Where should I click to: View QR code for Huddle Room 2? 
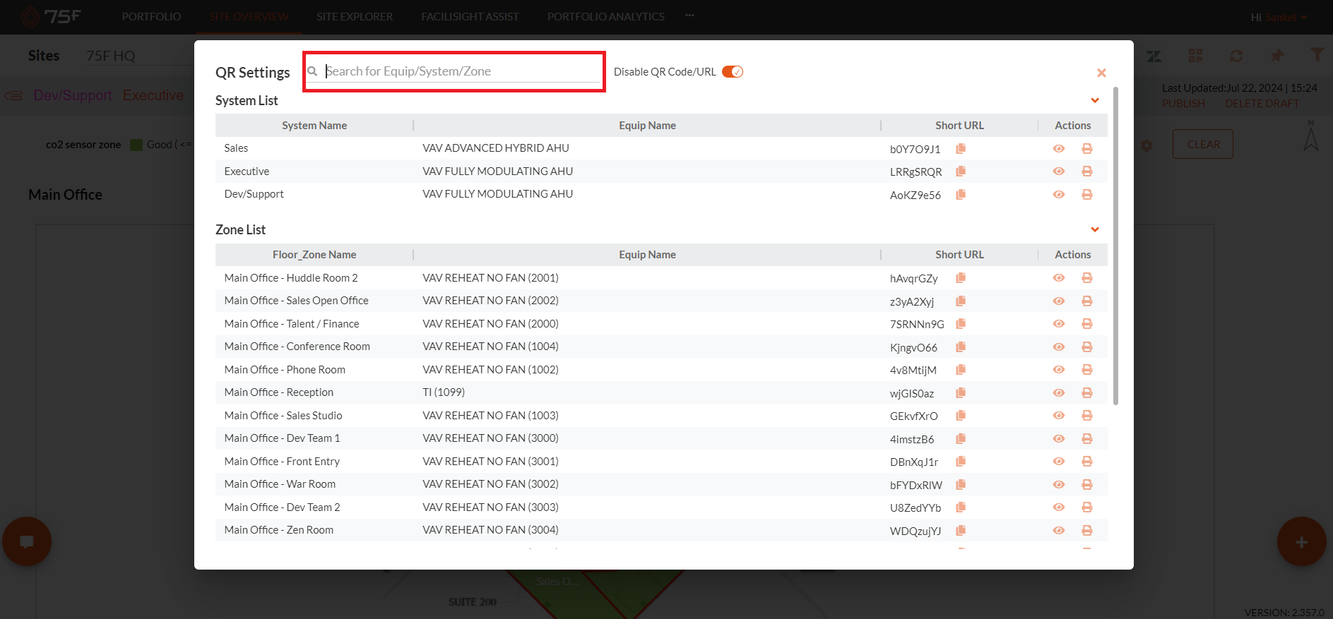tap(1058, 278)
